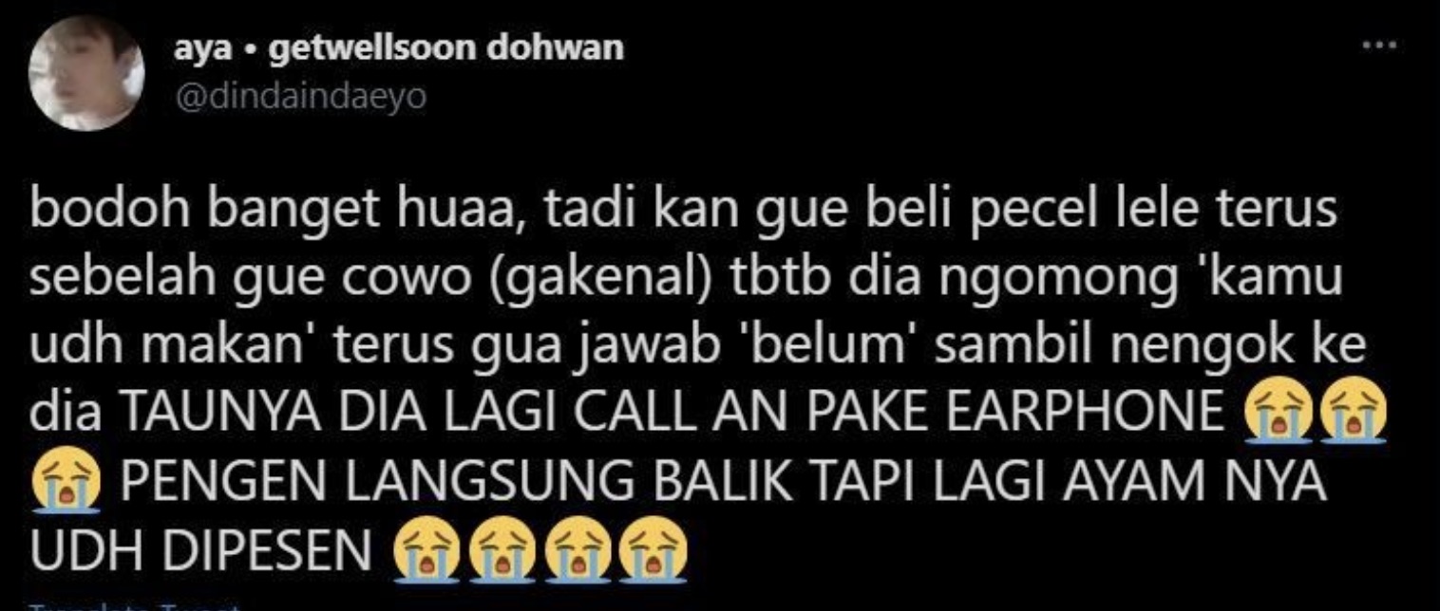Click the last crying emoji after DIPESEN
This screenshot has width=1440, height=611.
652,551
